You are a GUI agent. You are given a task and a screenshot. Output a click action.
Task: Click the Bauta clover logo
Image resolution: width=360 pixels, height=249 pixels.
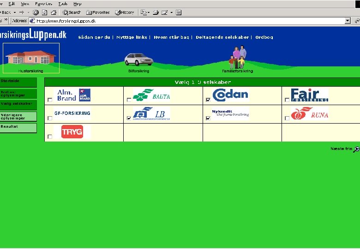tap(151, 95)
